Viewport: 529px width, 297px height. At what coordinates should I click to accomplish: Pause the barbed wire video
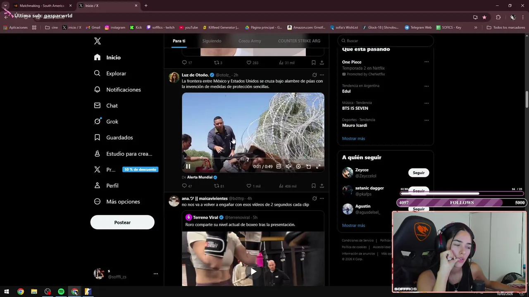click(188, 166)
